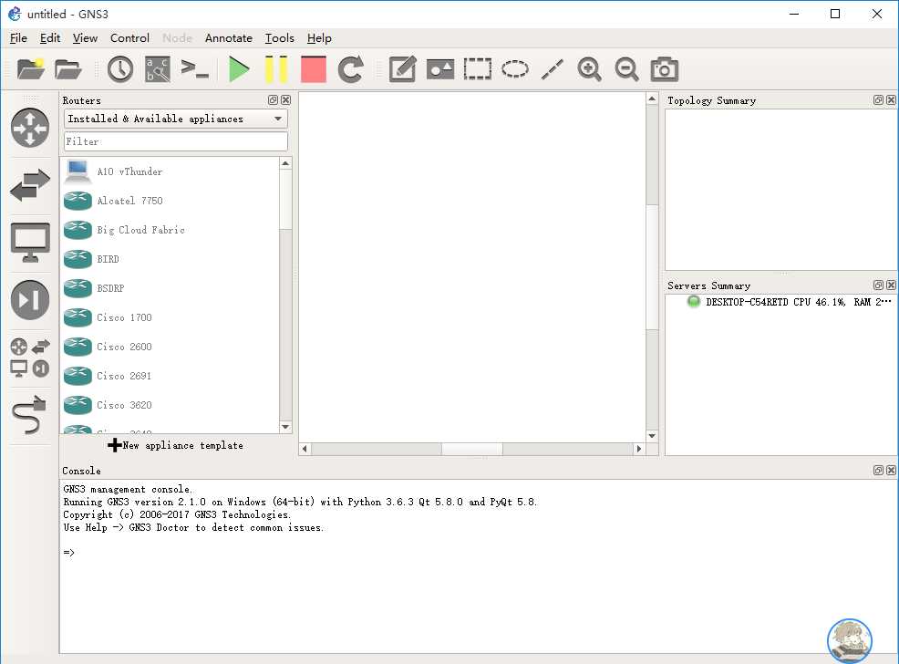This screenshot has height=664, width=899.
Task: Browse switches in device sidebar
Action: [30, 185]
